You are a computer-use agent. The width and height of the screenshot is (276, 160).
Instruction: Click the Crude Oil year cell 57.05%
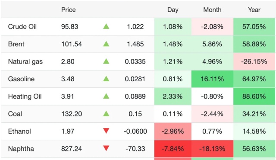[254, 27]
